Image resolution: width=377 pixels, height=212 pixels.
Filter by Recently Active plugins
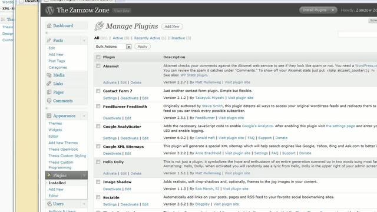tap(147, 38)
